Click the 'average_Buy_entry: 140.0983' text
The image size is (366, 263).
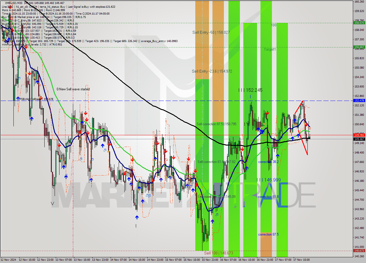(159, 41)
